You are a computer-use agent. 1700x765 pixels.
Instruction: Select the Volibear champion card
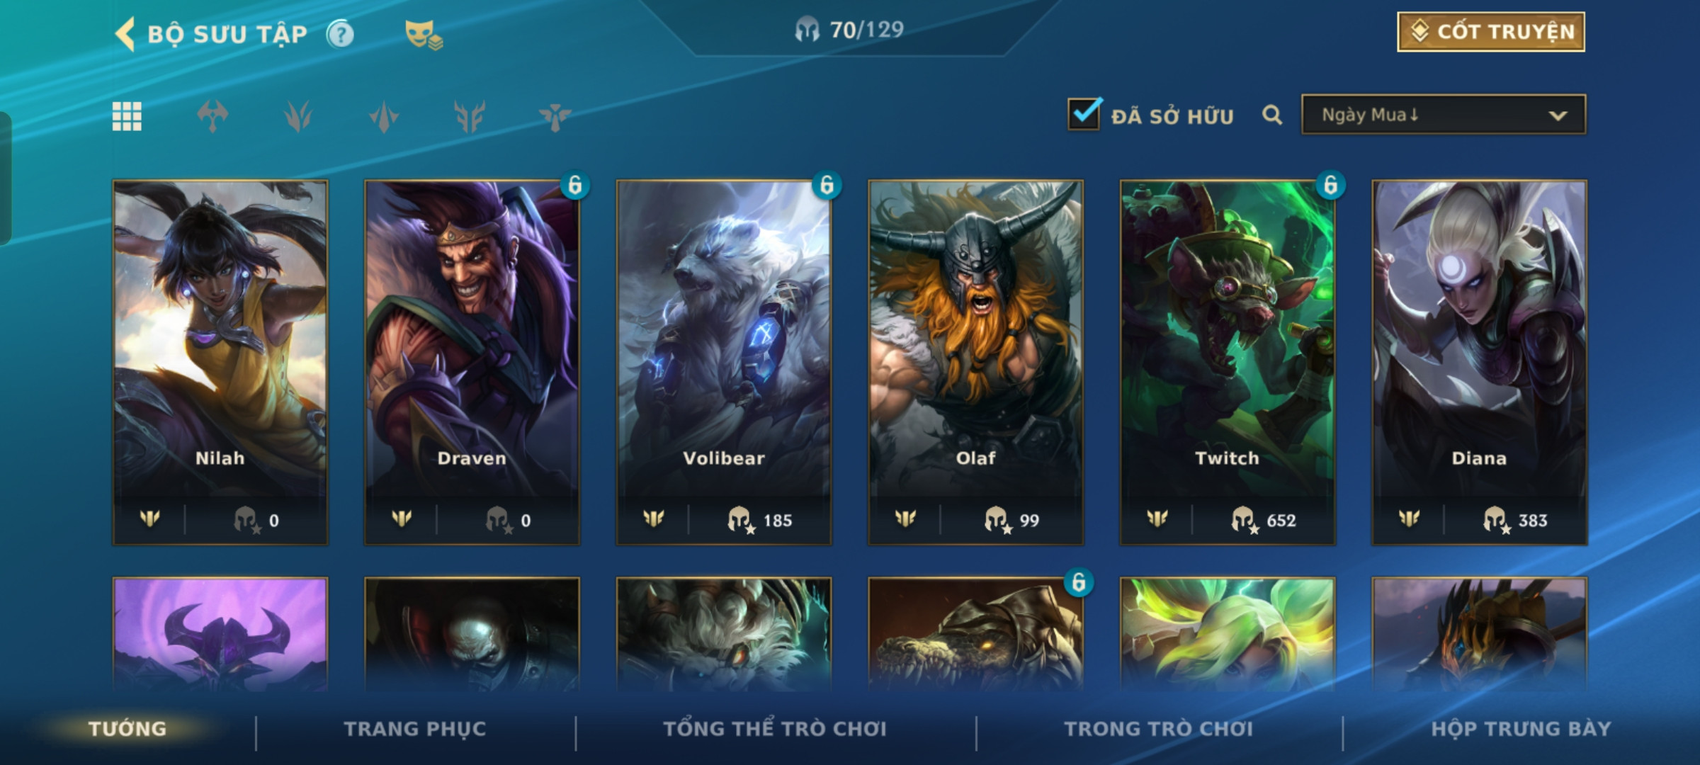724,363
